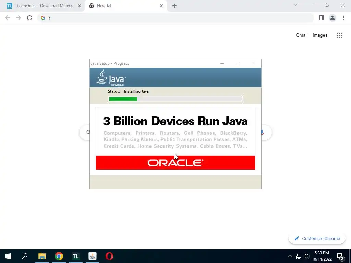Click the Java logo in installer header
The height and width of the screenshot is (263, 351).
click(x=111, y=78)
